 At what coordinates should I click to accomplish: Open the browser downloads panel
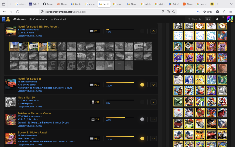(x=198, y=12)
